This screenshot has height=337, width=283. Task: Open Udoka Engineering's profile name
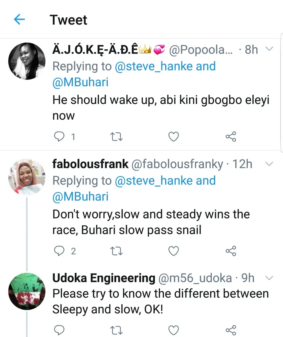[104, 278]
